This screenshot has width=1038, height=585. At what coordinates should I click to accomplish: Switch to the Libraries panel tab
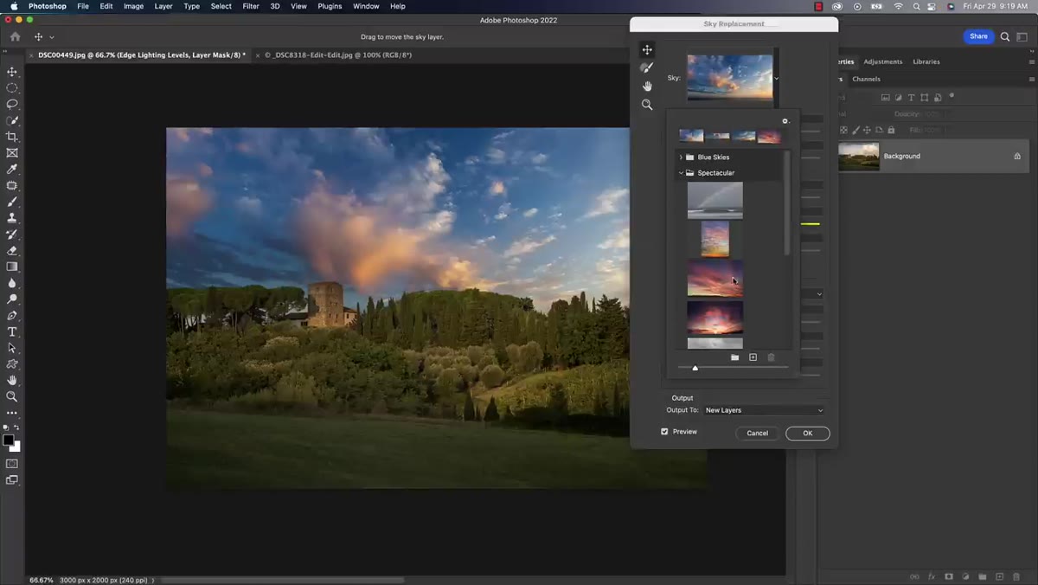coord(926,61)
